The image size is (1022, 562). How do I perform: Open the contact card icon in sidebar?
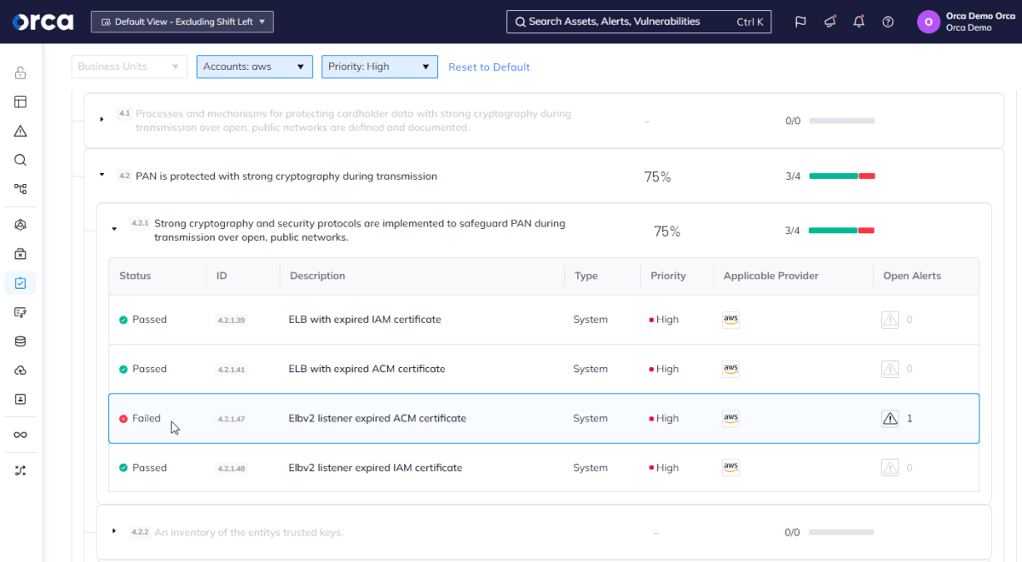point(20,399)
